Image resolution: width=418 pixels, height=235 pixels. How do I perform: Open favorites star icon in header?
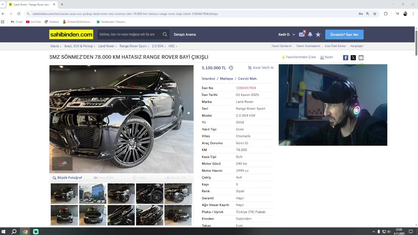[318, 34]
